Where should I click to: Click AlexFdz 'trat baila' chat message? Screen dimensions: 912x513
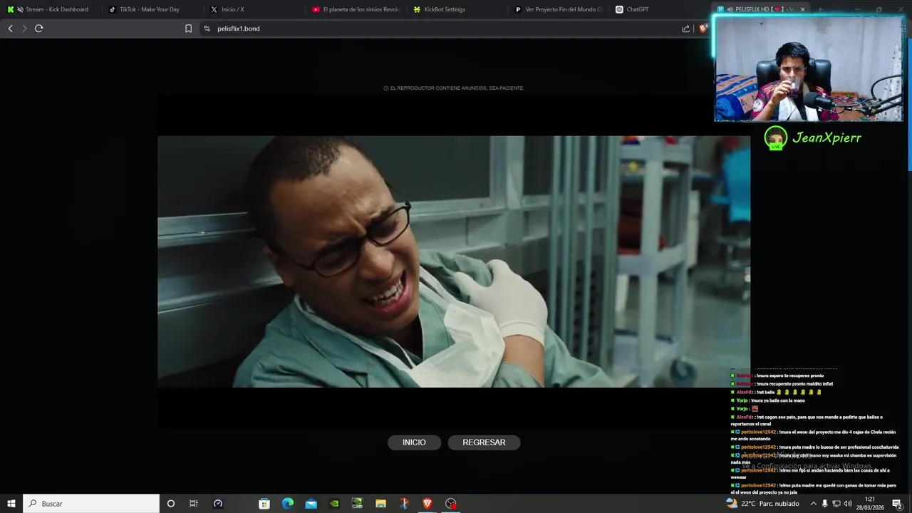776,392
